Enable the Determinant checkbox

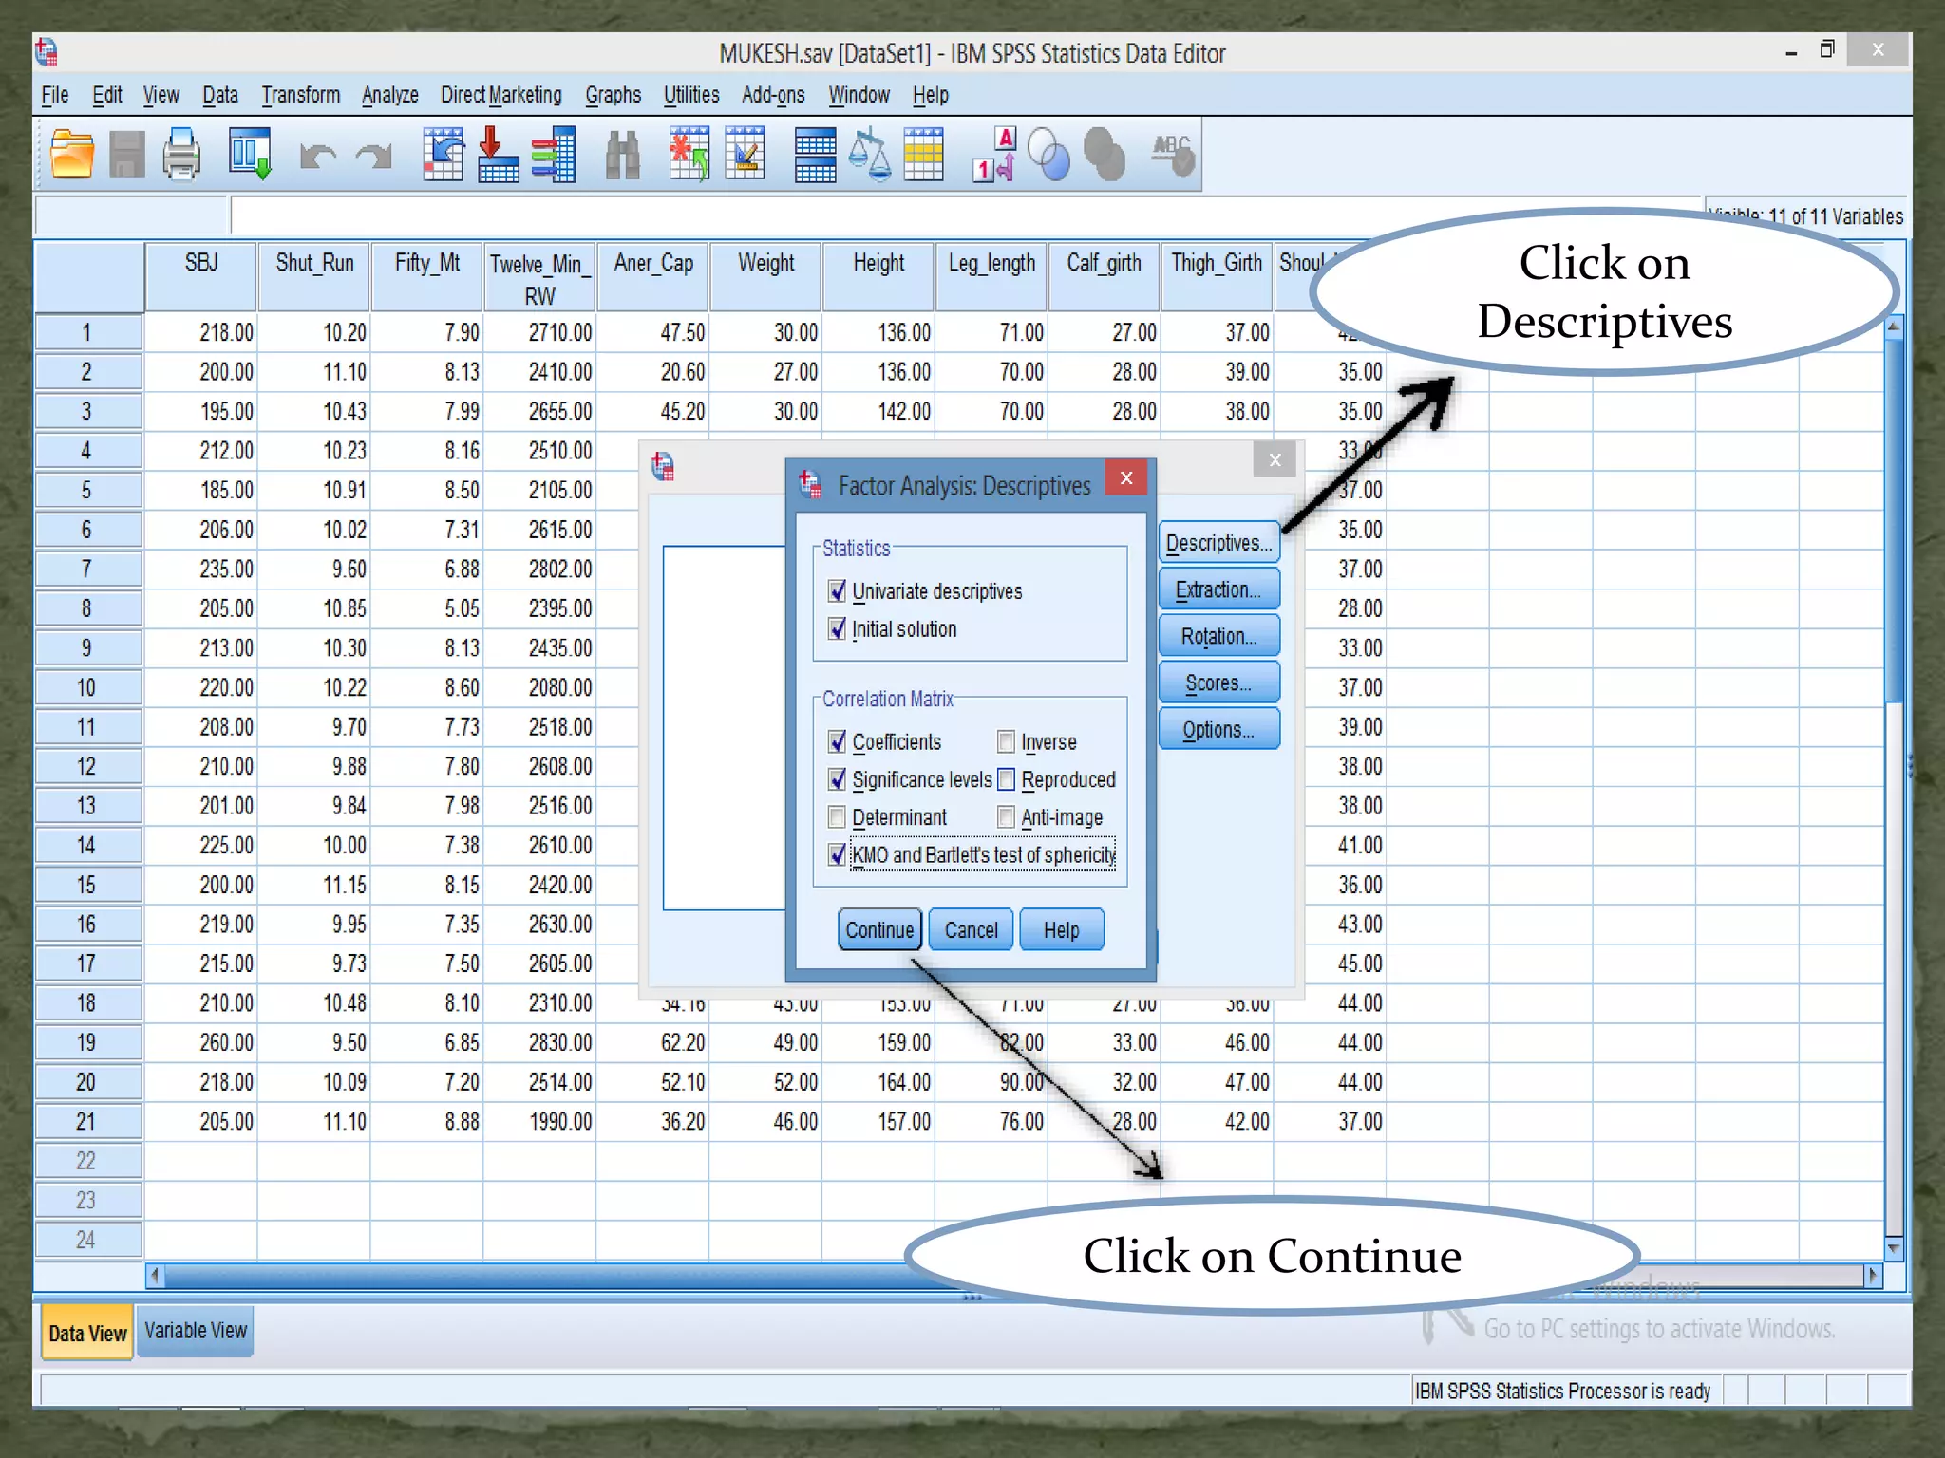pos(837,816)
